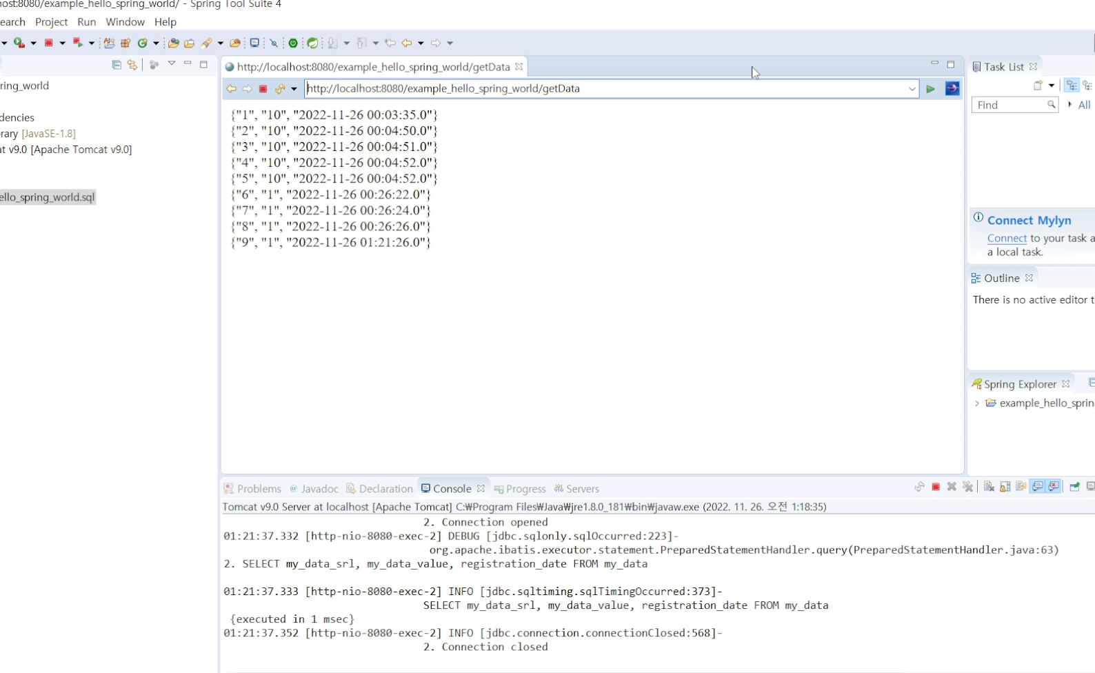Terminate the Tomcat server from Console toolbar
This screenshot has width=1095, height=673.
tap(936, 487)
